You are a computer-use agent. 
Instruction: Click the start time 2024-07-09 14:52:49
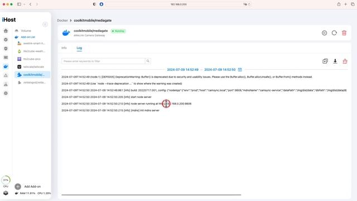(x=182, y=69)
